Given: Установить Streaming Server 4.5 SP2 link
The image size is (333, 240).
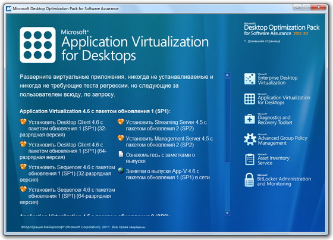Looking at the screenshot, I should click(166, 125).
